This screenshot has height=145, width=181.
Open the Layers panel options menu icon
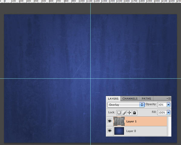[x=169, y=98]
